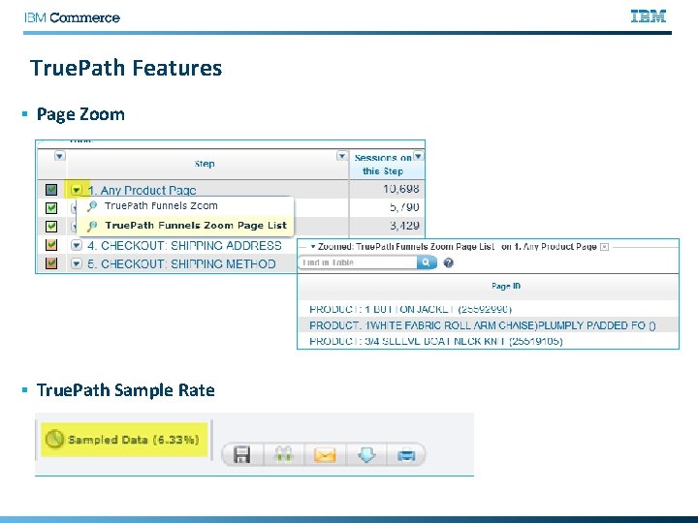Viewport: 698px width, 523px height.
Task: Toggle checkbox for the 5,790 sessions row
Action: 51,207
